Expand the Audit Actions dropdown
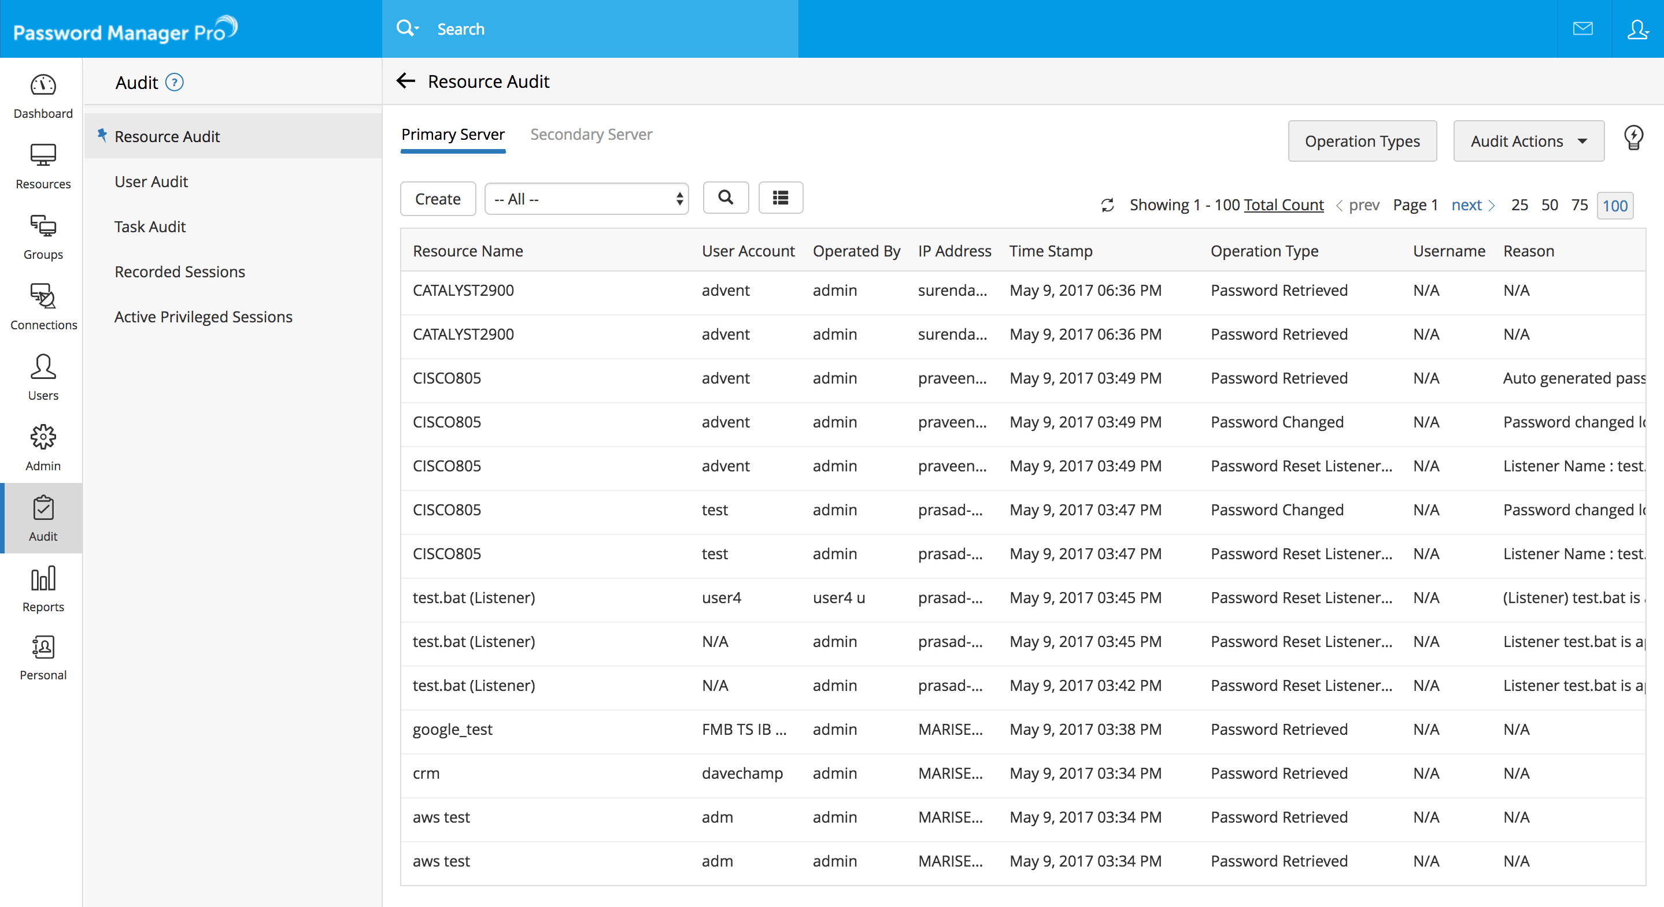The image size is (1664, 907). (x=1528, y=142)
